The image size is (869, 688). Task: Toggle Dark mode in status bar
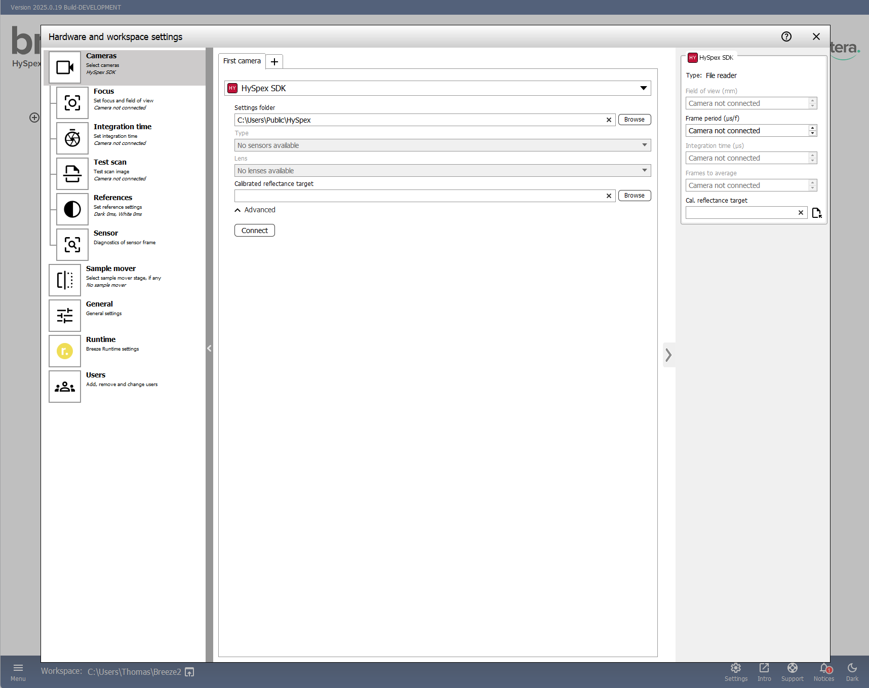pyautogui.click(x=852, y=672)
